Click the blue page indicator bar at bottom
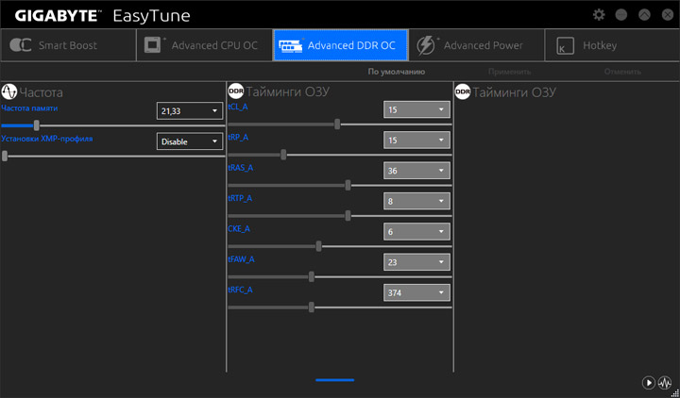The image size is (680, 398). pyautogui.click(x=334, y=380)
